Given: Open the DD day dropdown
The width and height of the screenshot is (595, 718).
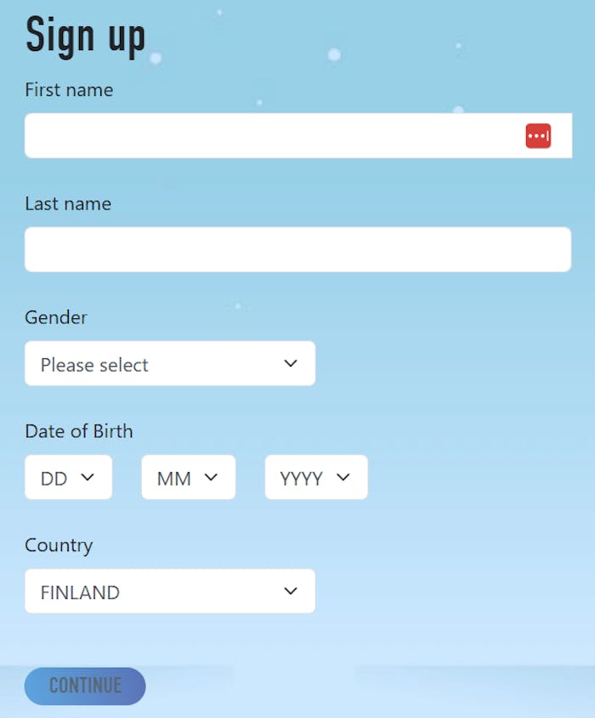Looking at the screenshot, I should (x=68, y=477).
